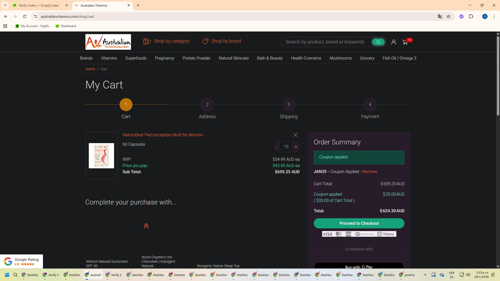
Task: Open the Dashboard bookmark
Action: click(x=66, y=26)
